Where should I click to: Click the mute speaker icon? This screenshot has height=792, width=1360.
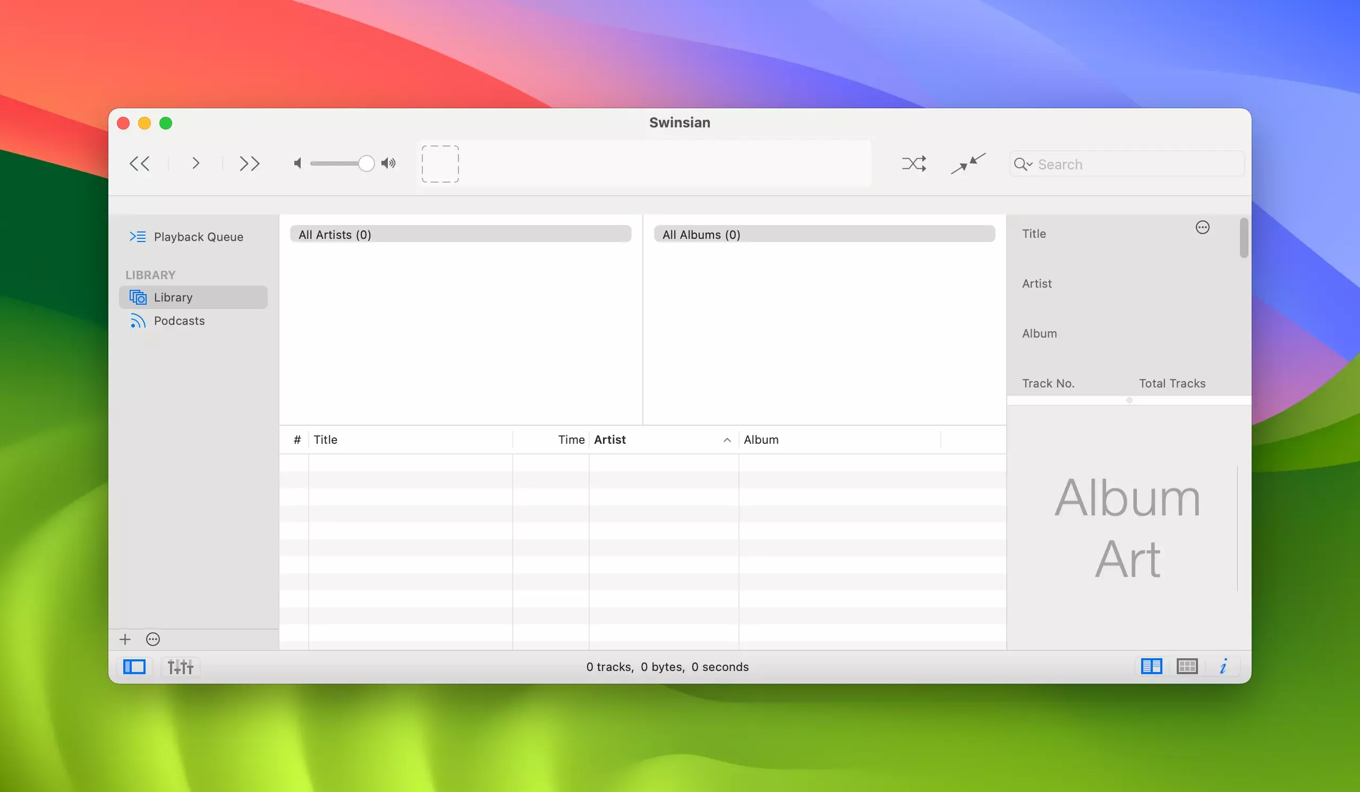coord(297,163)
